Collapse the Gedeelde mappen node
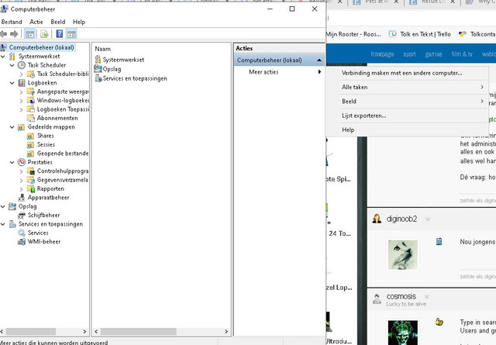The image size is (496, 345). (12, 127)
